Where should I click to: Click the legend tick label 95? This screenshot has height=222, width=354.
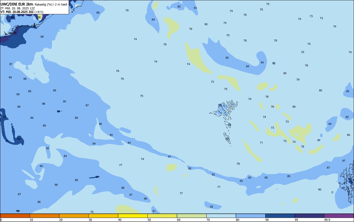pos(296,220)
